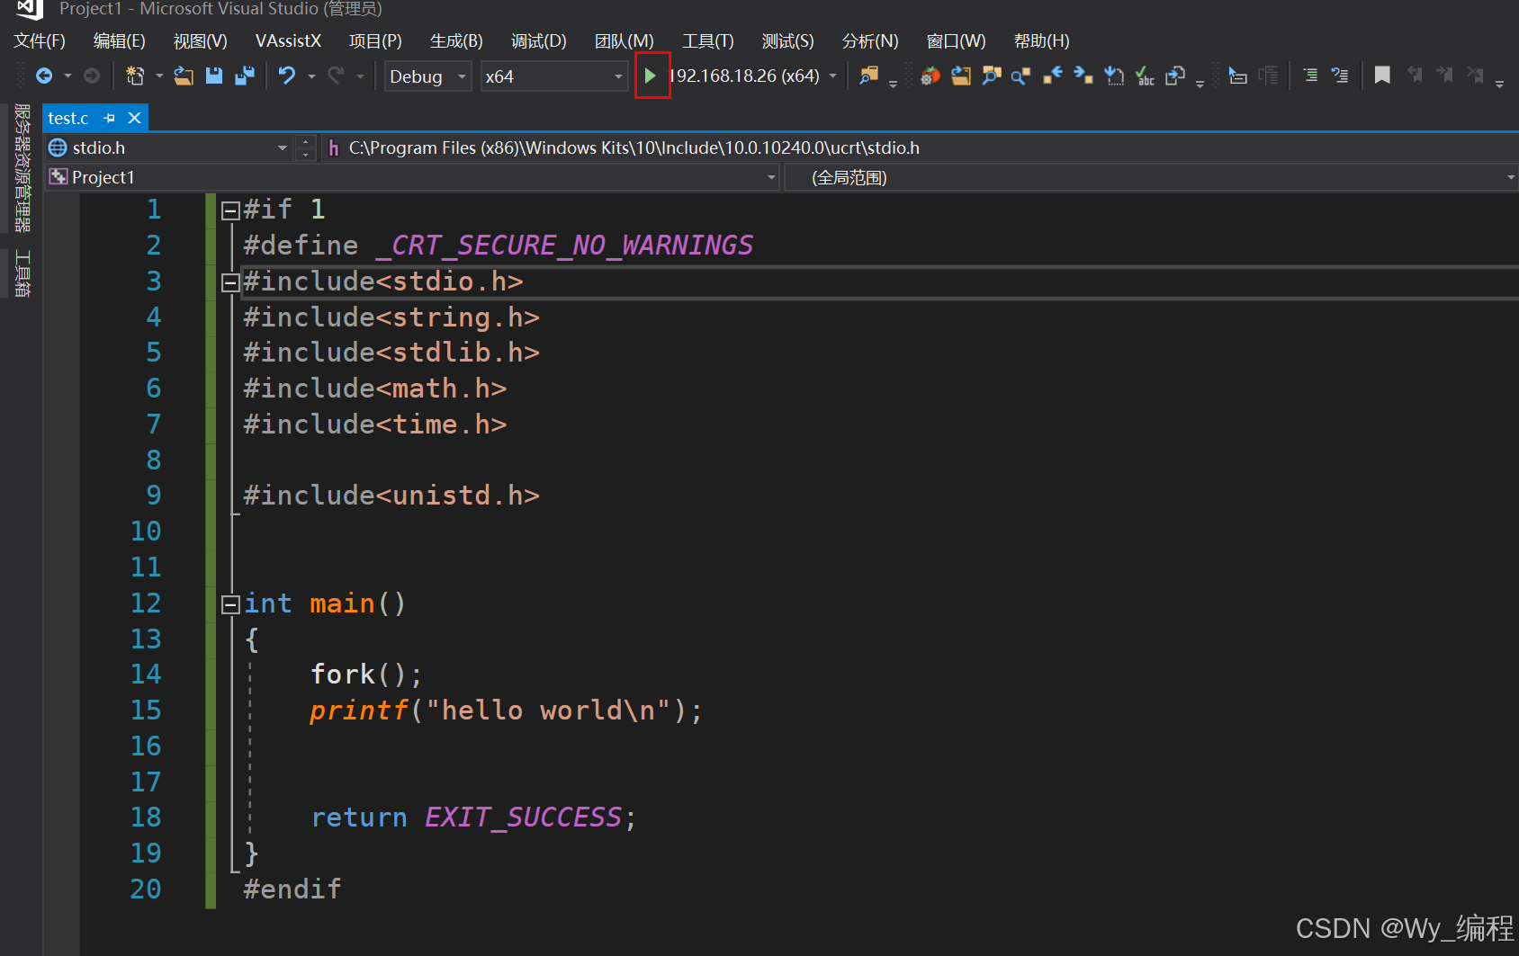
Task: Open the 文件(F) menu
Action: (40, 40)
